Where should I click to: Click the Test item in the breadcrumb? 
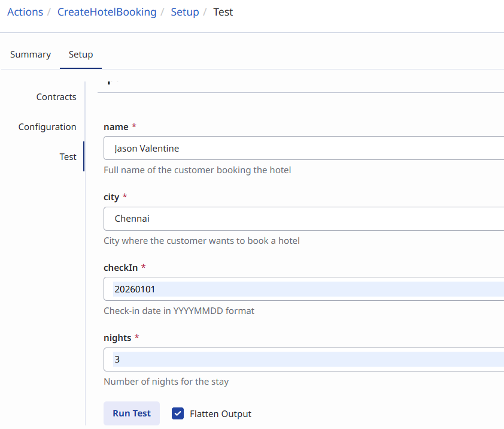(x=223, y=12)
